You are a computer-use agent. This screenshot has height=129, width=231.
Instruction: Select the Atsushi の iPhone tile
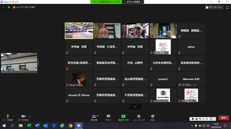79,95
